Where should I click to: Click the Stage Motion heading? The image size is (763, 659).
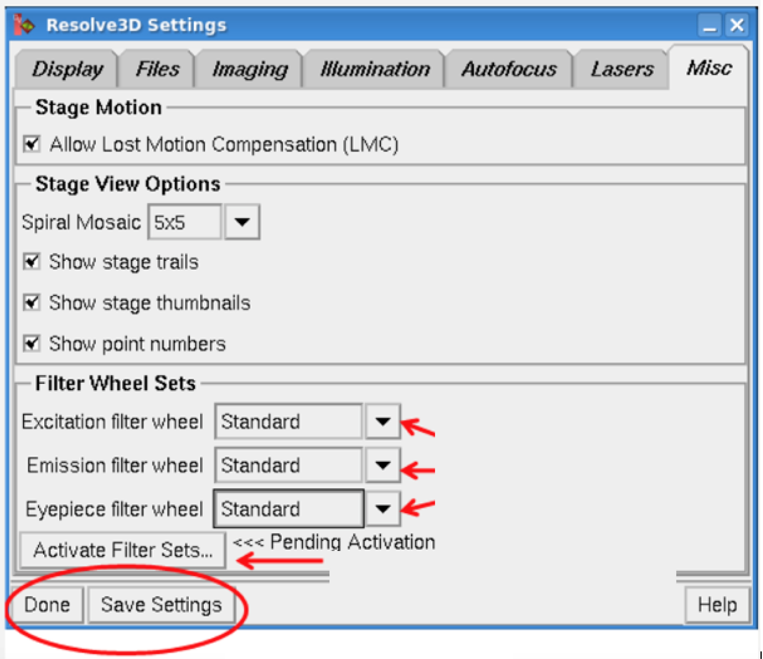tap(99, 107)
